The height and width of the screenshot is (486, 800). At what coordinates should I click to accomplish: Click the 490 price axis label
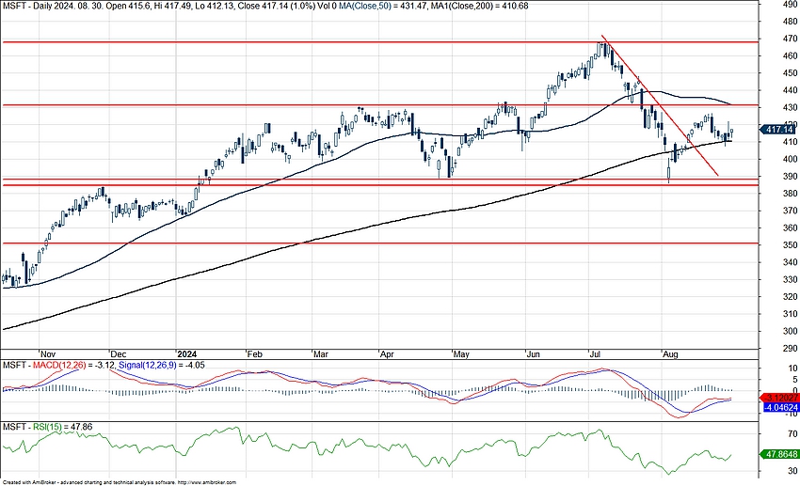pos(790,4)
